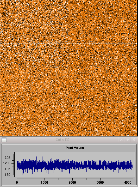The height and width of the screenshot is (187, 138).
Task: Select the right endpoint handle of cut line
Action: (136, 44)
